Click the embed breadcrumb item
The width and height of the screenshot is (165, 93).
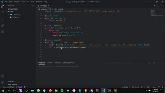point(59,9)
